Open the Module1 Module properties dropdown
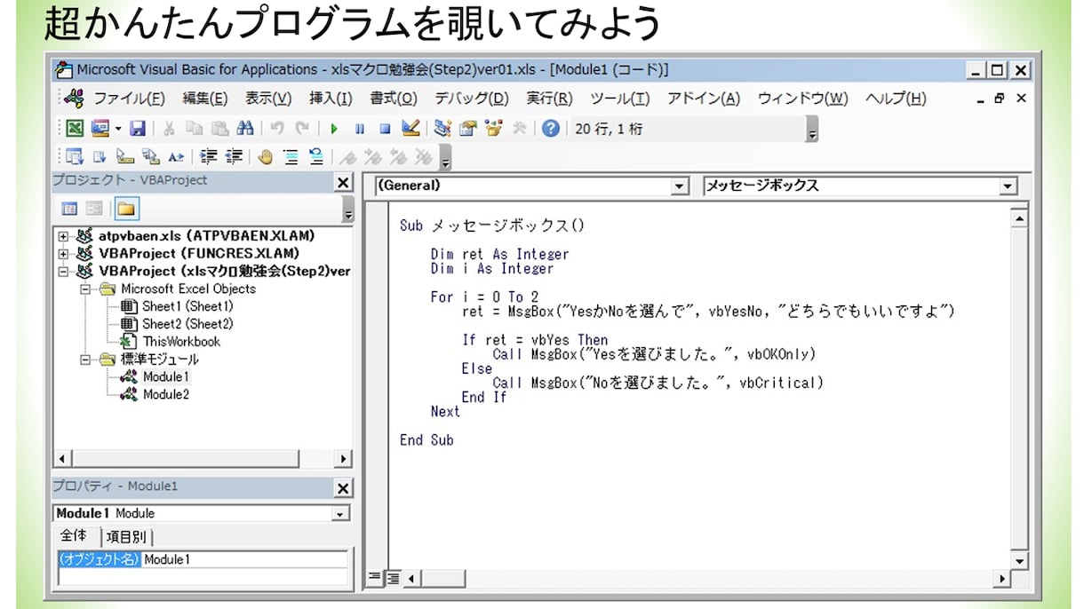The width and height of the screenshot is (1084, 609). 340,514
